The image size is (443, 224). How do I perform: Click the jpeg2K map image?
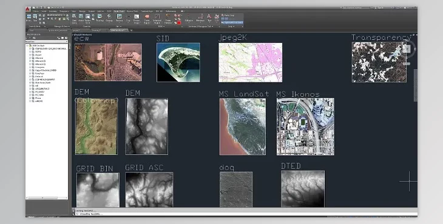pyautogui.click(x=250, y=62)
